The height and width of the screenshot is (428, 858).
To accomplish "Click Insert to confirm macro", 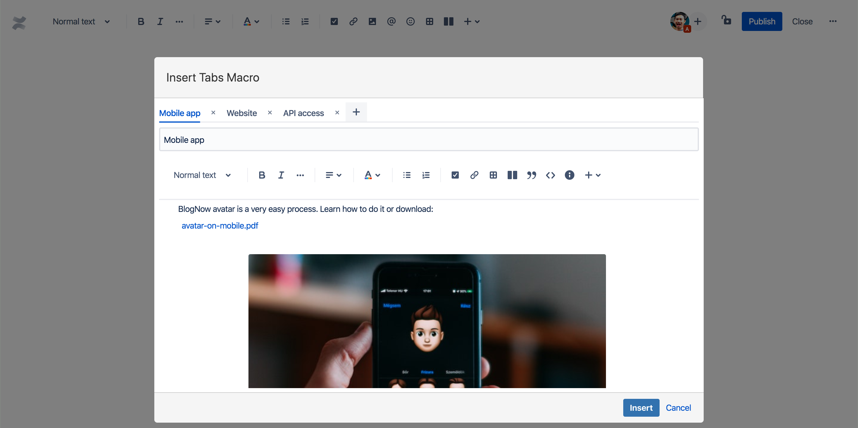I will pyautogui.click(x=641, y=408).
